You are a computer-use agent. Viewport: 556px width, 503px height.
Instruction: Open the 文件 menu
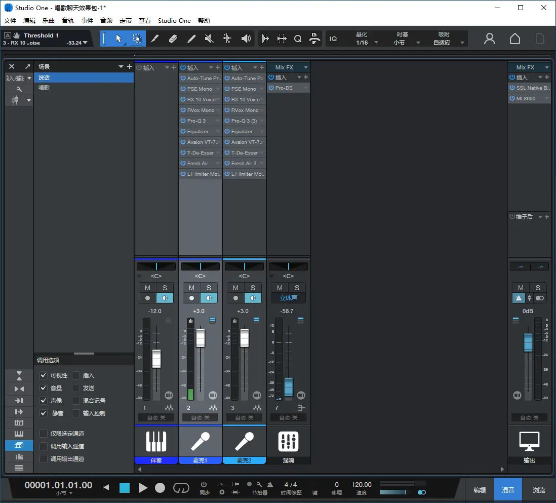[10, 21]
